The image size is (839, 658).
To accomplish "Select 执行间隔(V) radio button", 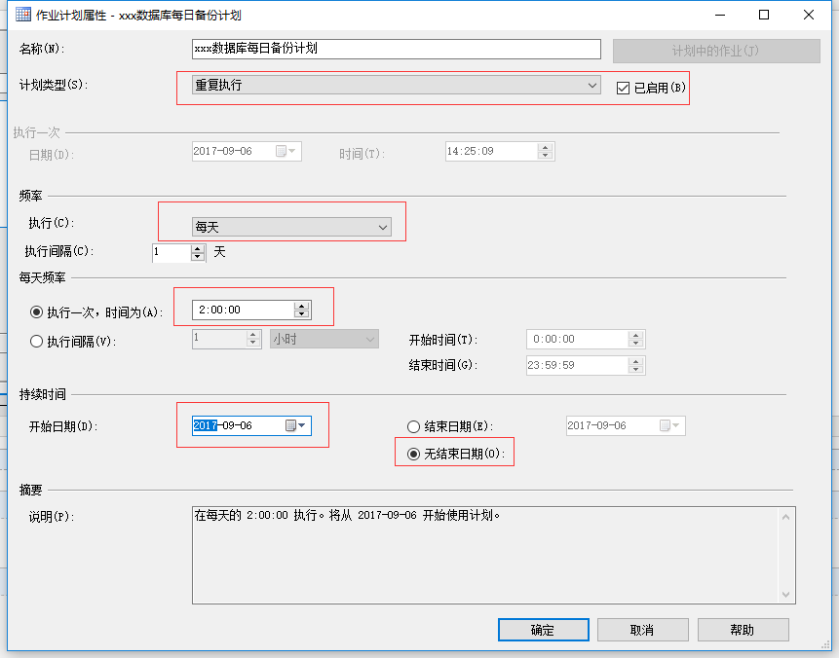I will (x=36, y=341).
